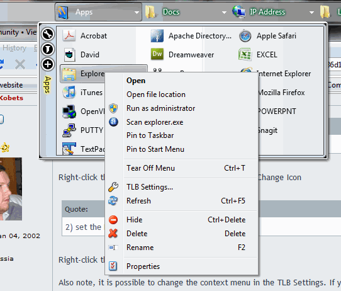Launch Apache Directory Studio icon

coord(157,36)
